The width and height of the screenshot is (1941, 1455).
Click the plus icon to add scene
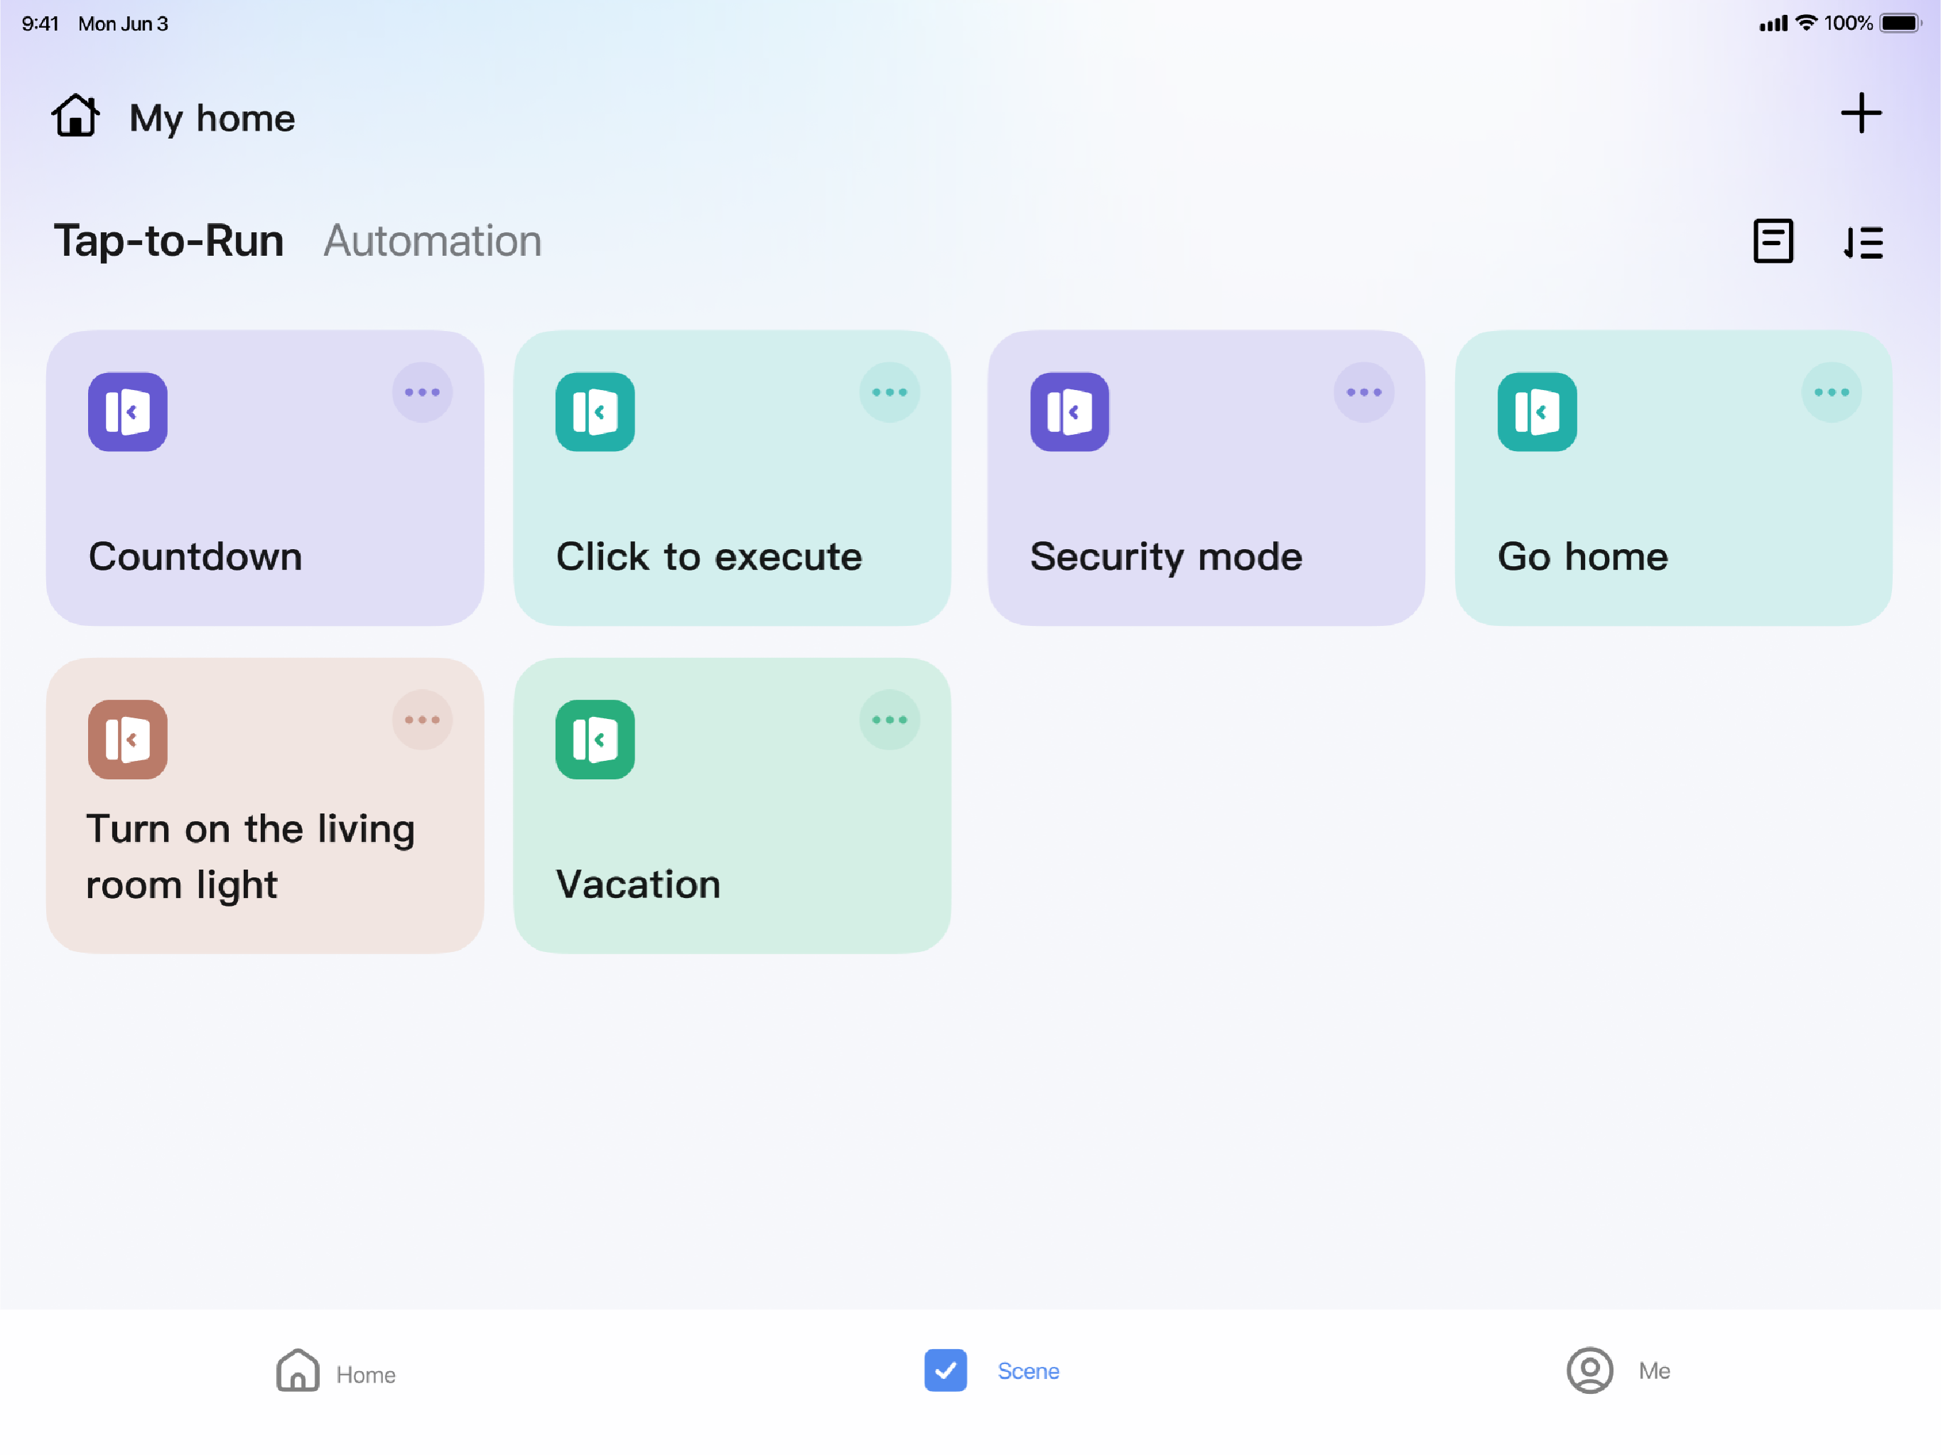click(1860, 113)
